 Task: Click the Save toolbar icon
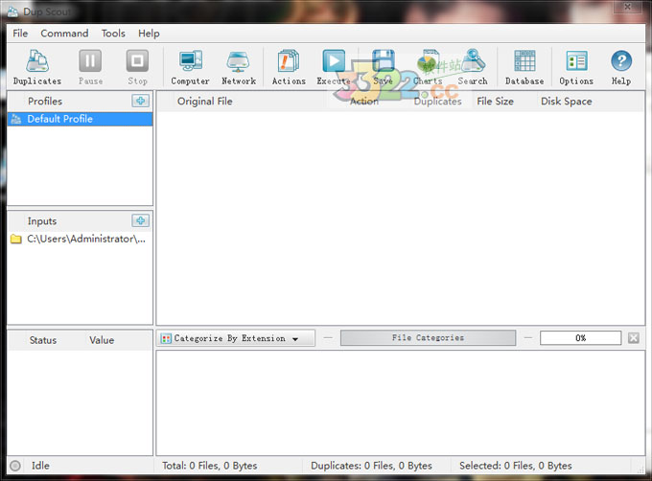383,67
